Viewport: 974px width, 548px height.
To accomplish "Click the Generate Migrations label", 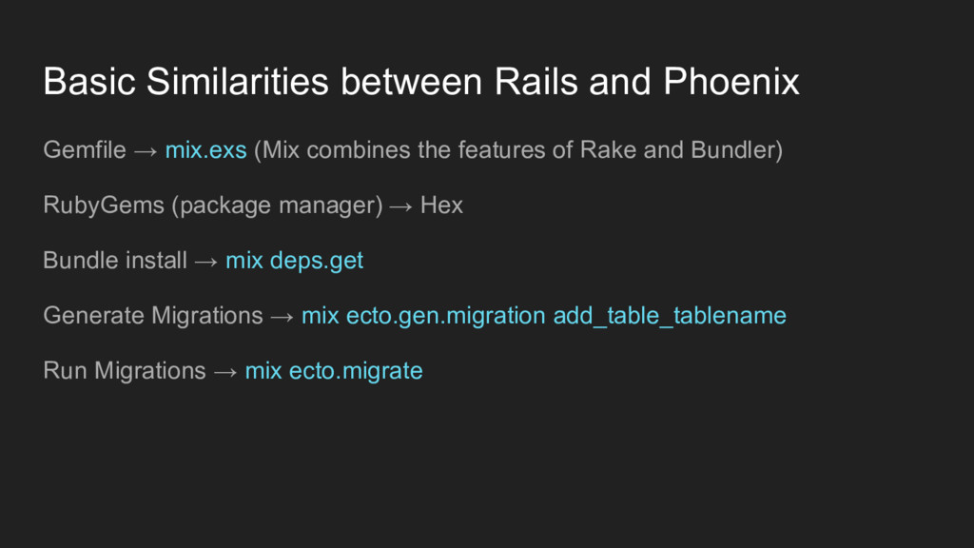I will (153, 316).
